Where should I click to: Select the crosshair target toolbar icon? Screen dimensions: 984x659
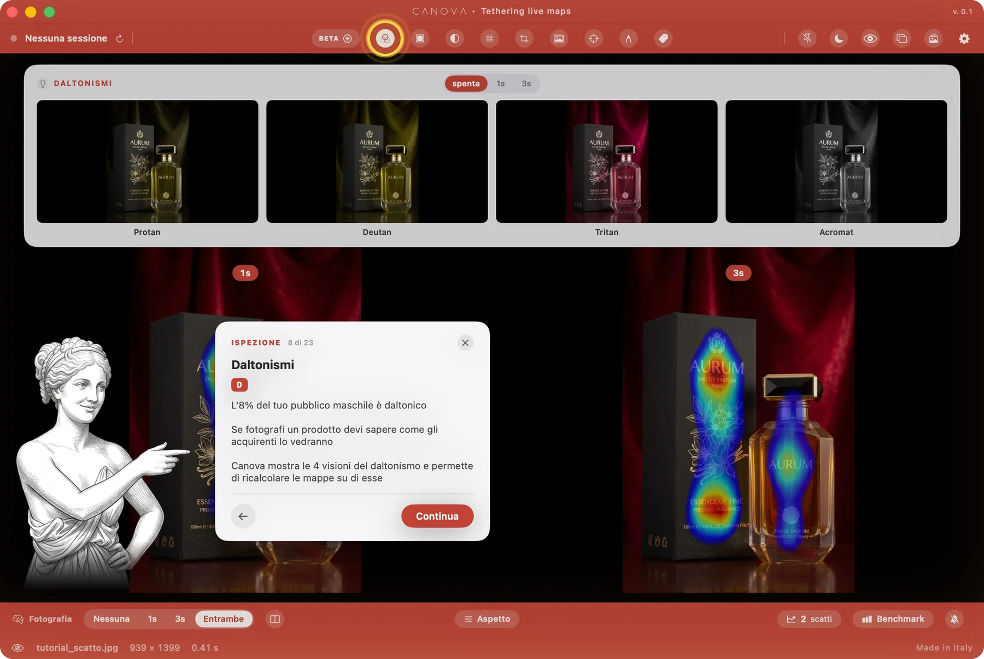tap(594, 38)
